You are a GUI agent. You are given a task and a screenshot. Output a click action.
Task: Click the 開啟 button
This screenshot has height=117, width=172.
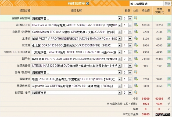tap(167, 3)
